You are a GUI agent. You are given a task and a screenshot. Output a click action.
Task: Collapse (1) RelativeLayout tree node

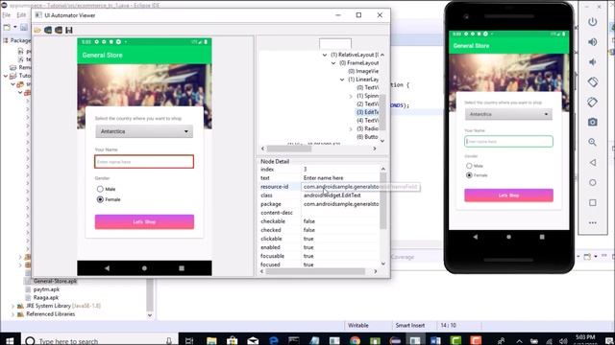click(x=325, y=55)
